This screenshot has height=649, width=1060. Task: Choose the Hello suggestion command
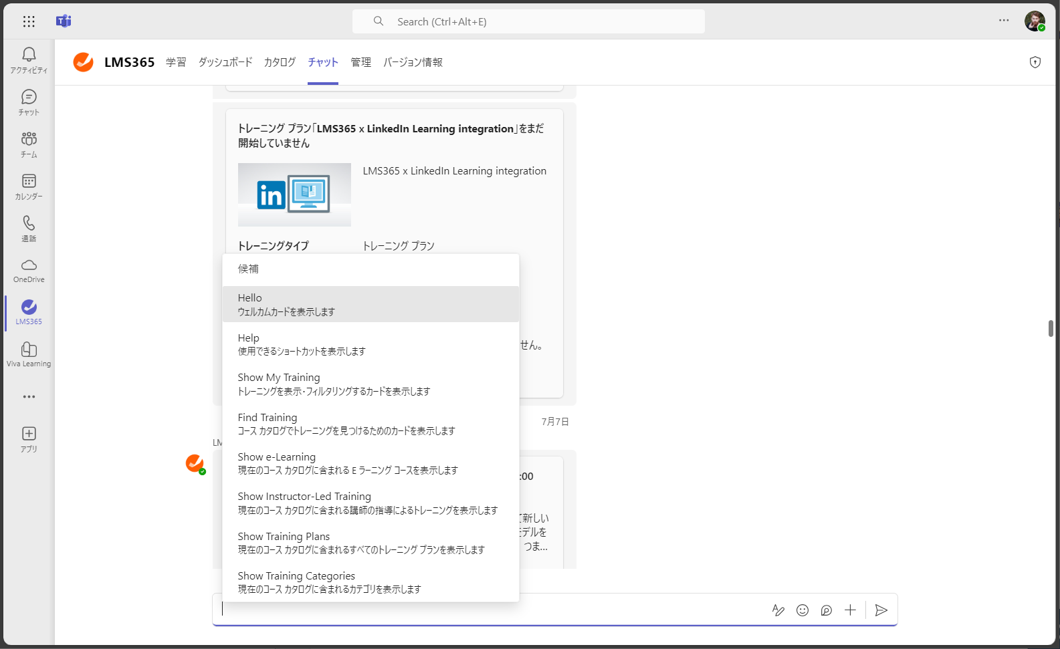point(370,304)
